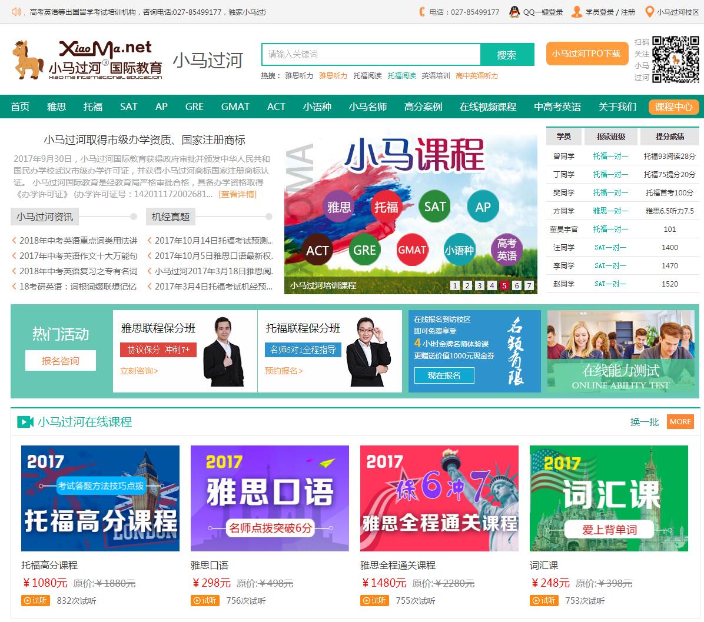Click the 雅思 circle on the banner
704x622 pixels.
pyautogui.click(x=339, y=207)
